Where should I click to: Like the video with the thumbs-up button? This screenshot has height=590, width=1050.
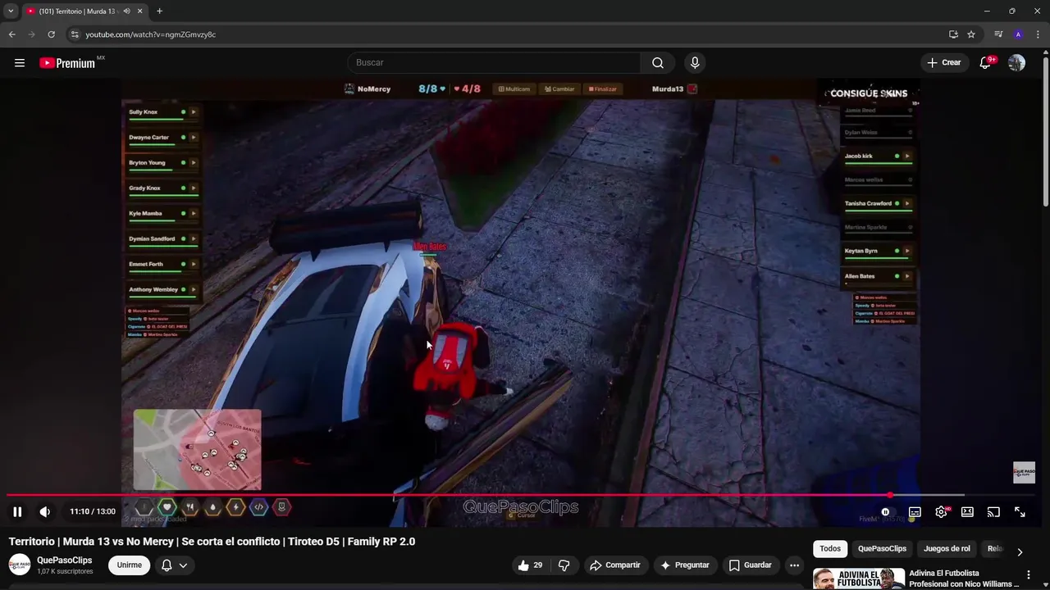click(532, 565)
